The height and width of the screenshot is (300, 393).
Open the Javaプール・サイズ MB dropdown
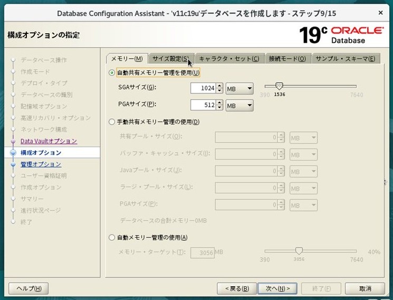[x=303, y=171]
